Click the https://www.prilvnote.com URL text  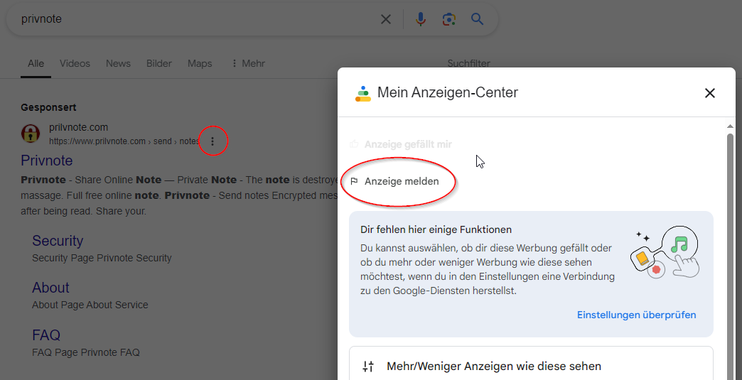click(97, 141)
